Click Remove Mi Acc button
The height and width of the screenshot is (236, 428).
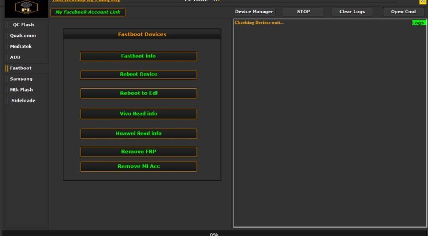[x=139, y=167]
